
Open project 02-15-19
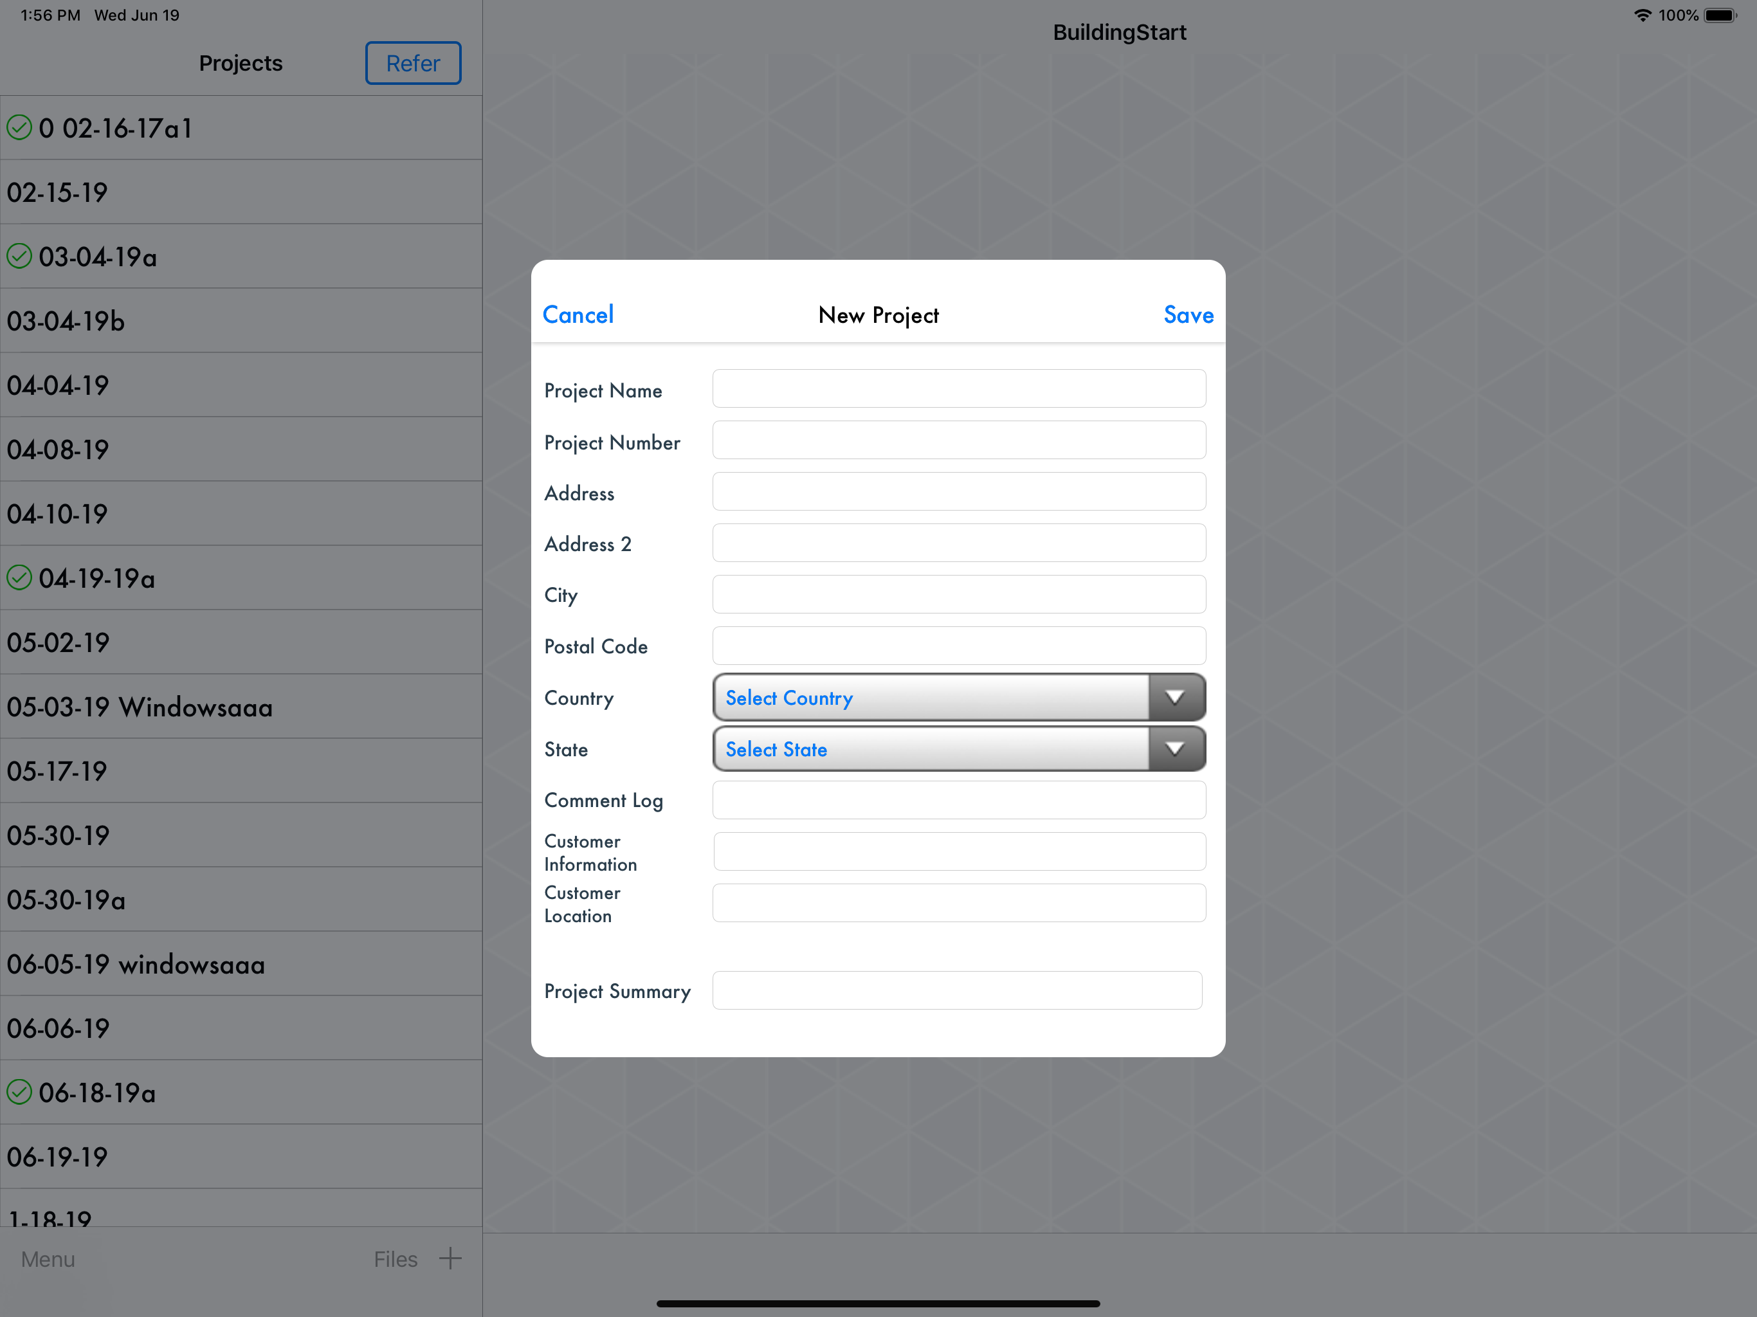(x=241, y=192)
